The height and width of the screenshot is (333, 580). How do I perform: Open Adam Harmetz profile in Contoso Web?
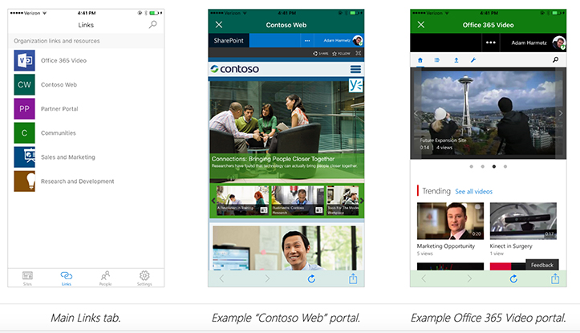(343, 40)
